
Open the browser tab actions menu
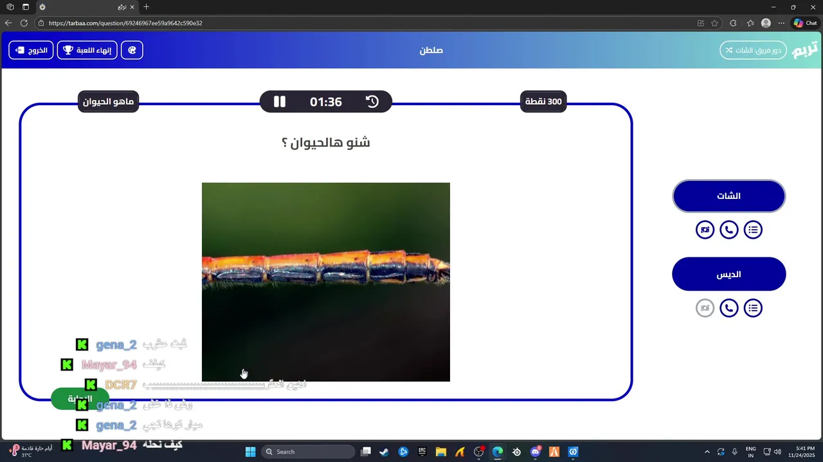tap(26, 7)
